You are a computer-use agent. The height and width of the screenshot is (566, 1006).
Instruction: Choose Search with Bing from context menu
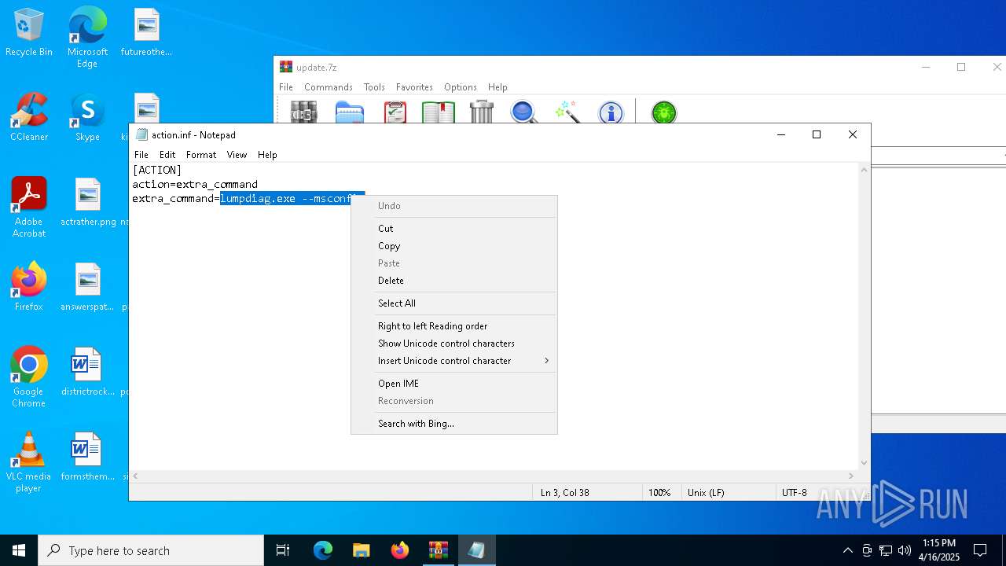click(454, 424)
